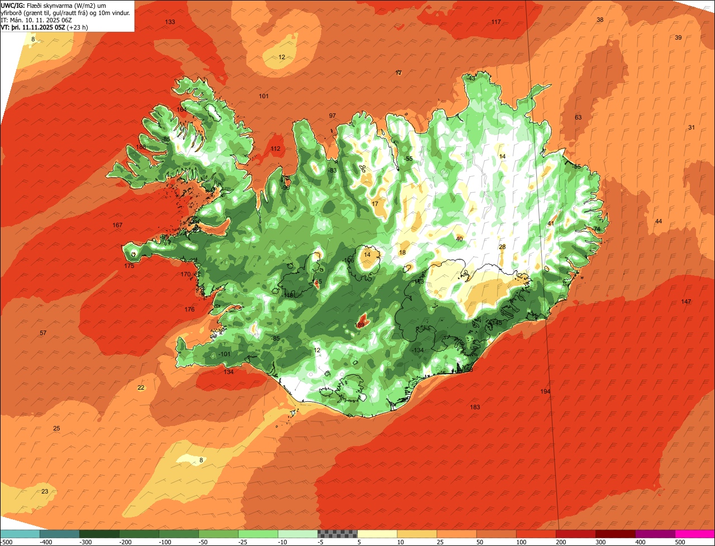Image resolution: width=715 pixels, height=546 pixels.
Task: Click the map value 23 in the southwest corner
Action: (45, 491)
